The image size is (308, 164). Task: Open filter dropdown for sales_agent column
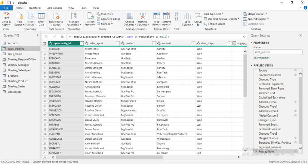tap(118, 43)
